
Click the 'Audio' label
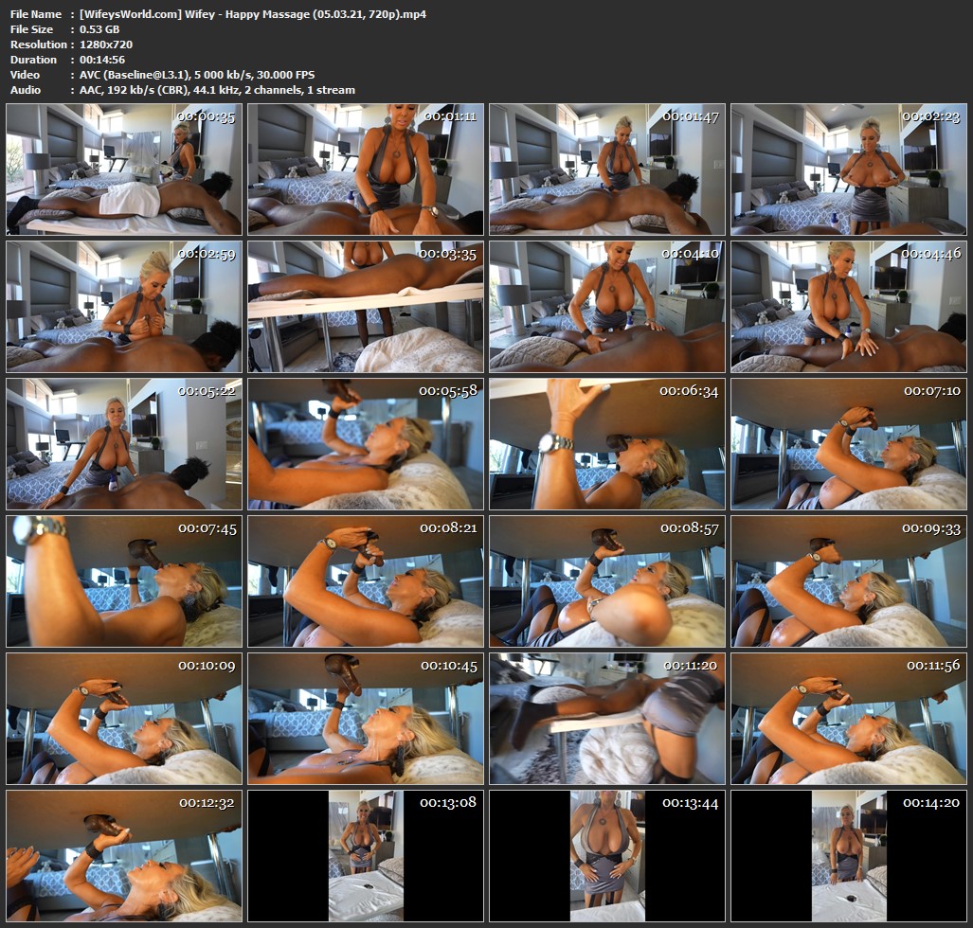[x=26, y=90]
